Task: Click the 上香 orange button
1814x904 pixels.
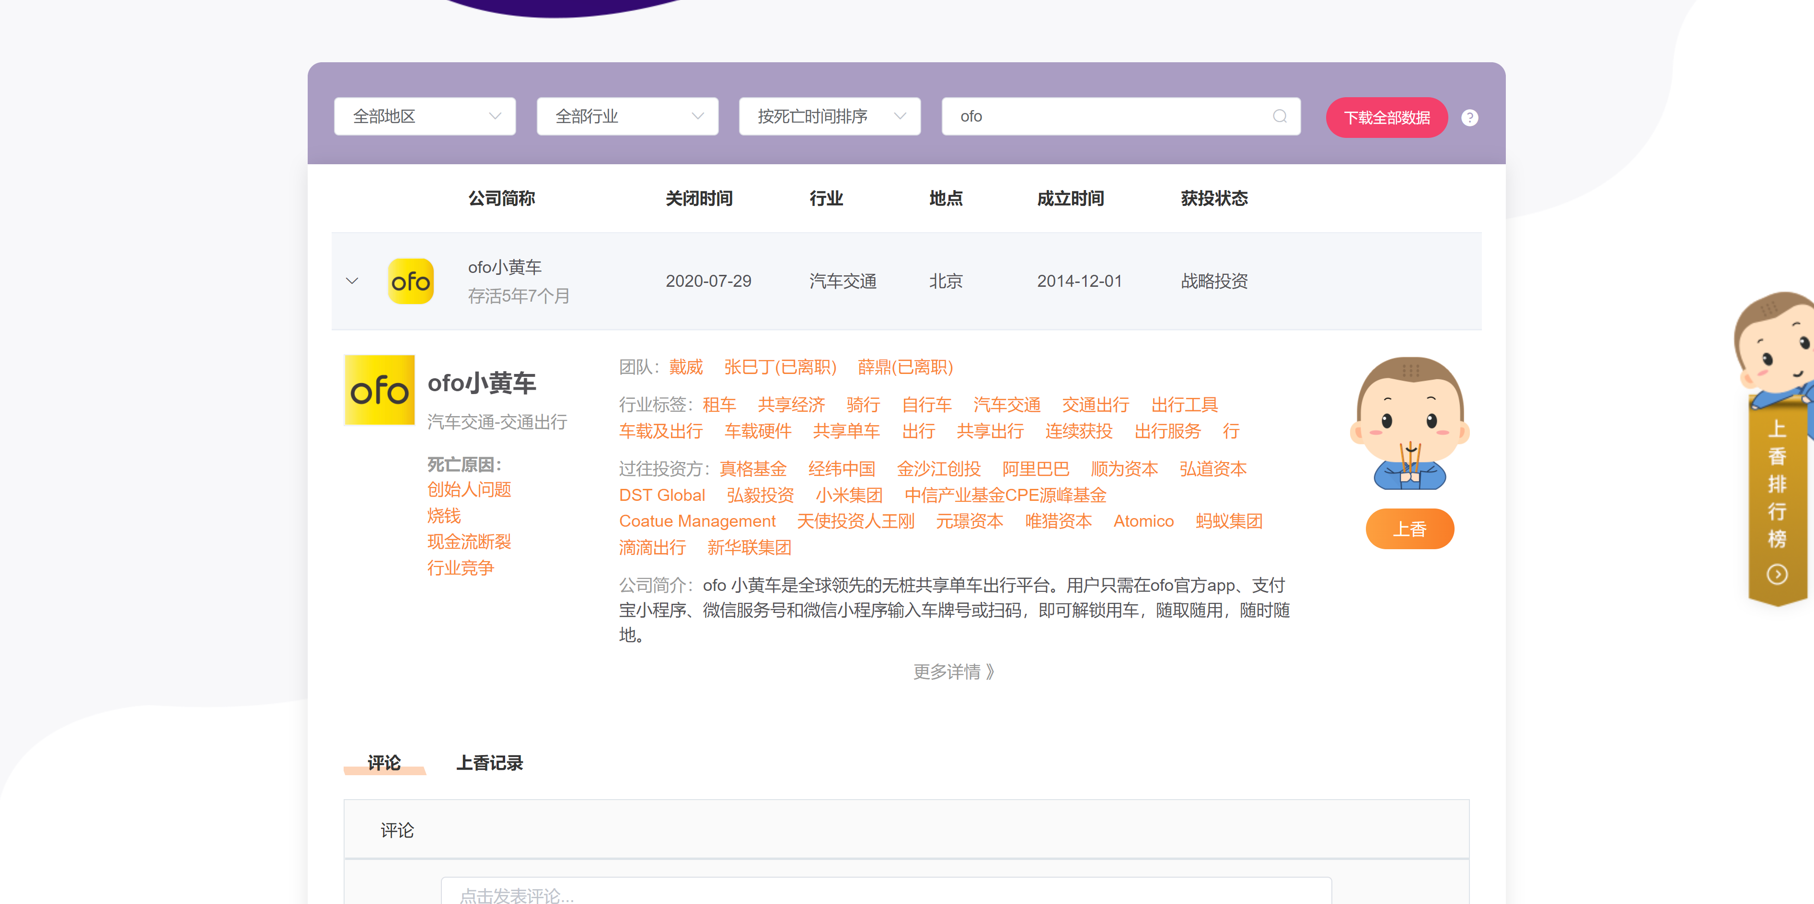Action: coord(1410,529)
